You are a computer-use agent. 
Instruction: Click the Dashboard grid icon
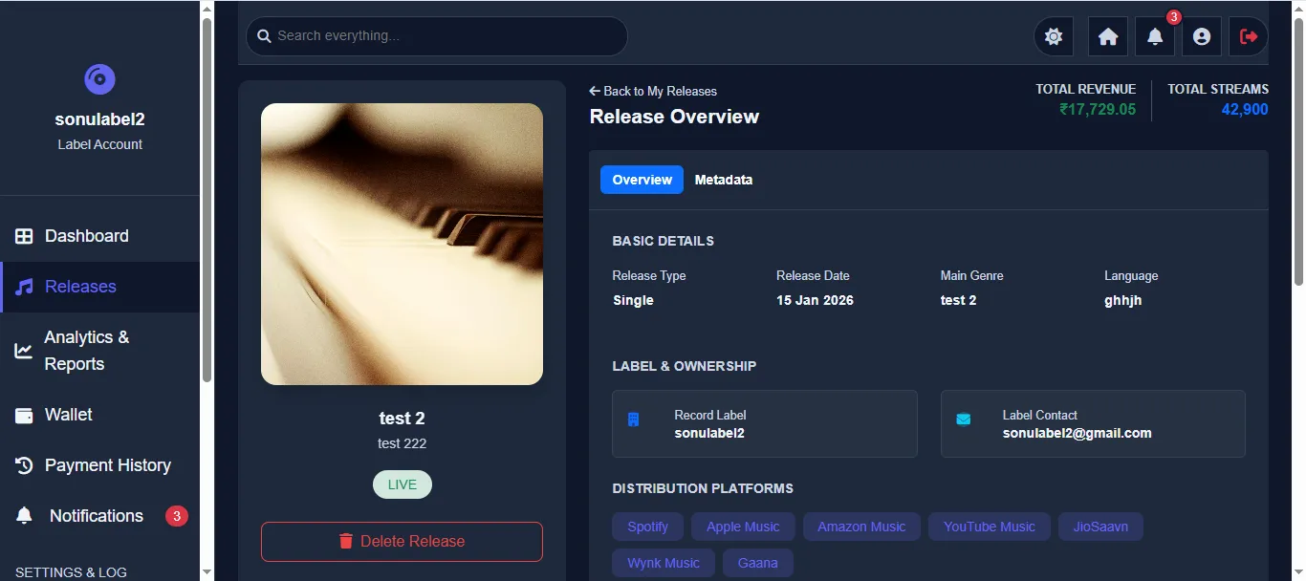(x=24, y=236)
